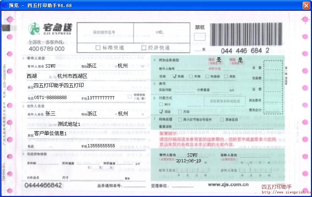The height and width of the screenshot is (197, 312).
Task: Click the 目的城市区号 box
Action: pyautogui.click(x=105, y=33)
